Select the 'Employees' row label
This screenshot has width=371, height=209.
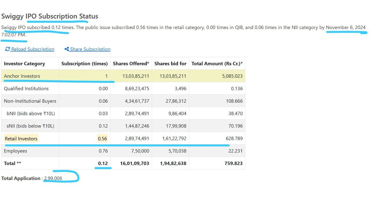(15, 151)
